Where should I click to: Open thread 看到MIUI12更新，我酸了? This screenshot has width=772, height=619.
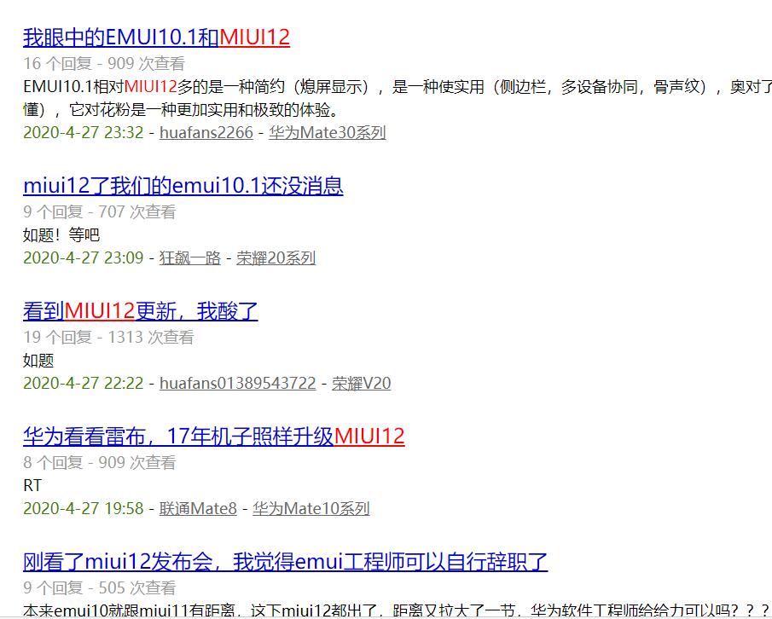(x=140, y=311)
